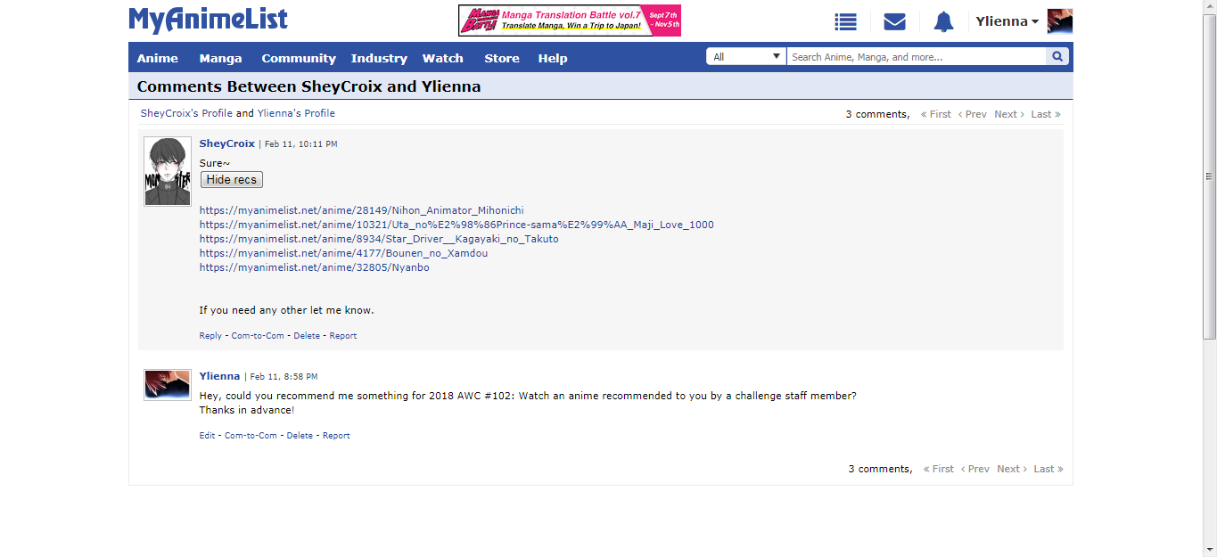Click the Hide recs button
The width and height of the screenshot is (1217, 557).
click(232, 180)
